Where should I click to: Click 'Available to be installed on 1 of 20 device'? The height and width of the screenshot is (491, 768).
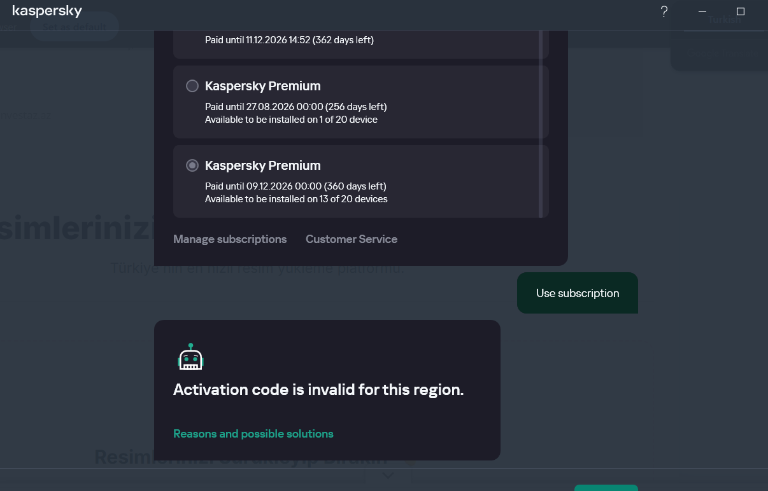coord(291,120)
